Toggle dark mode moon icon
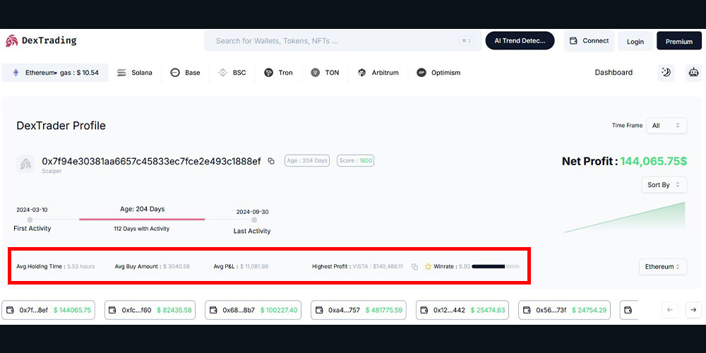This screenshot has width=706, height=353. [x=666, y=73]
